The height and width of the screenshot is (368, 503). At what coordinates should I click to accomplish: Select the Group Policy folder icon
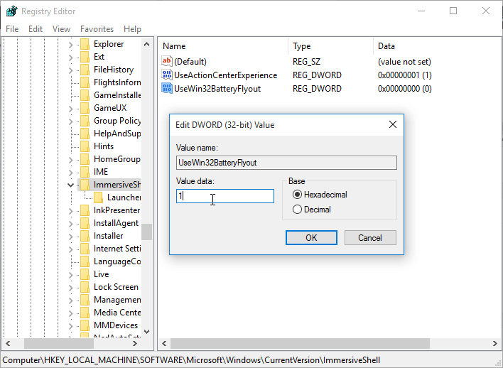(85, 121)
